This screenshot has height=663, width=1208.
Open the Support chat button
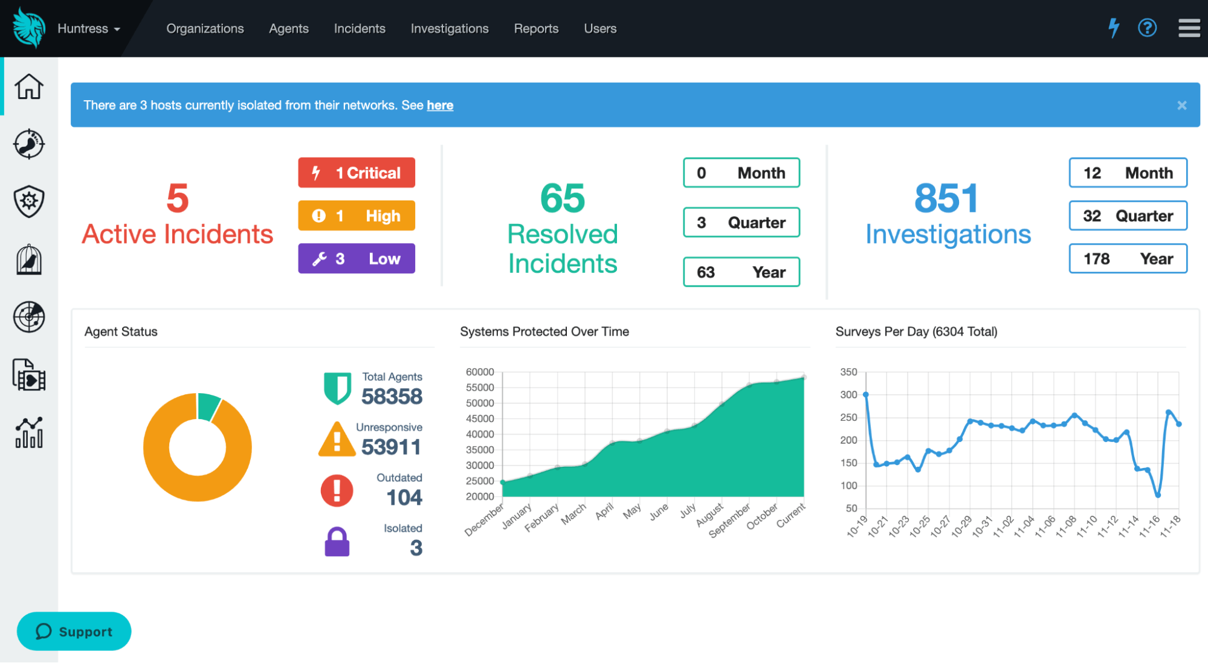point(74,631)
